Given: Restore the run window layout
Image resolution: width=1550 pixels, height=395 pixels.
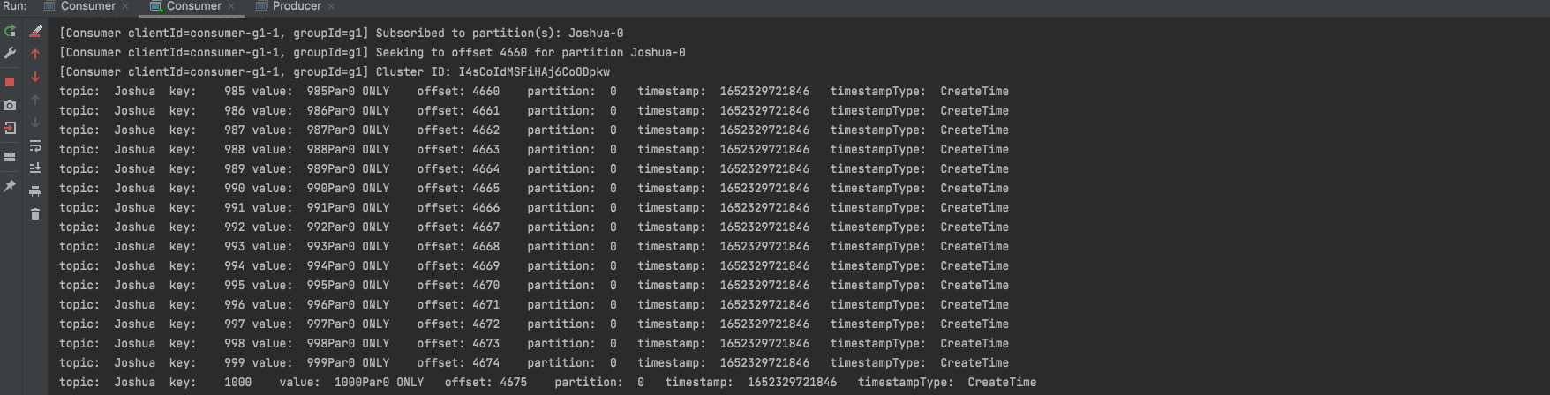Looking at the screenshot, I should [x=10, y=157].
